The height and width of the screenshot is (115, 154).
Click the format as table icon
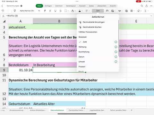(126, 11)
